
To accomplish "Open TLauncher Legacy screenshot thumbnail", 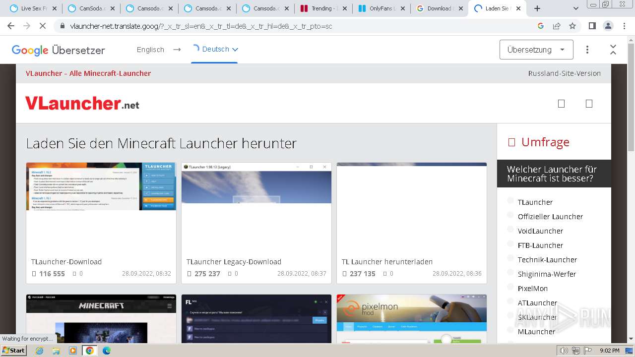I will click(256, 183).
